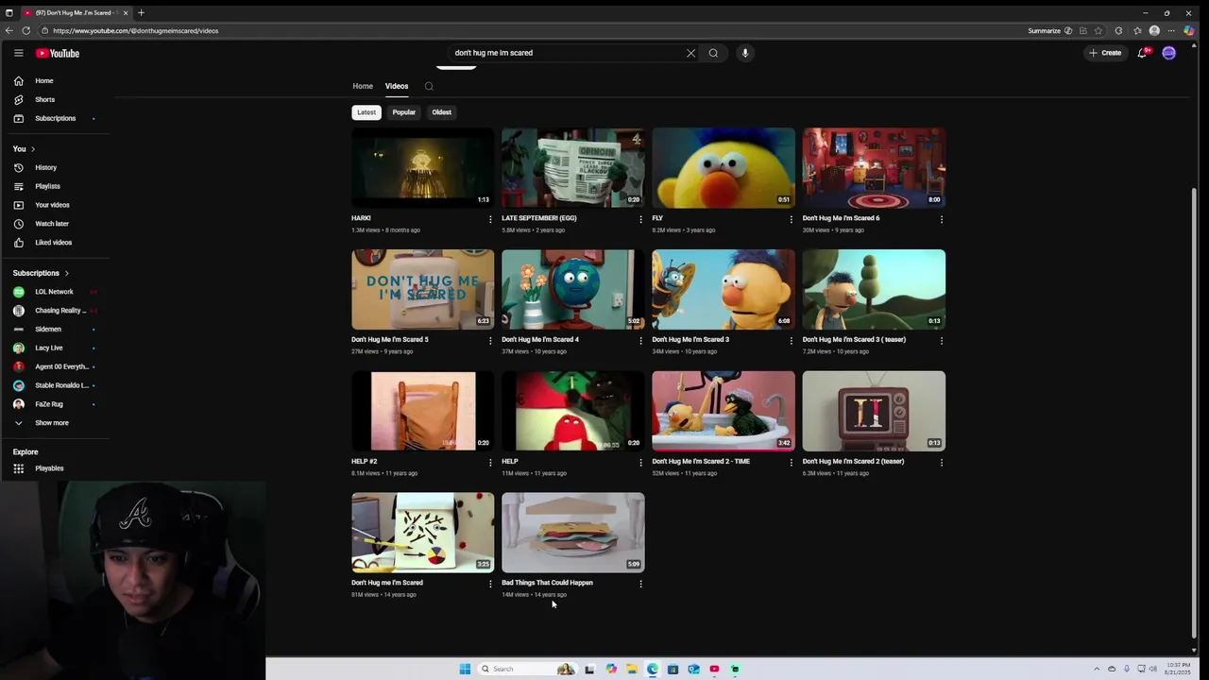The image size is (1209, 680).
Task: Open options menu for HELP #2 video
Action: pyautogui.click(x=490, y=462)
